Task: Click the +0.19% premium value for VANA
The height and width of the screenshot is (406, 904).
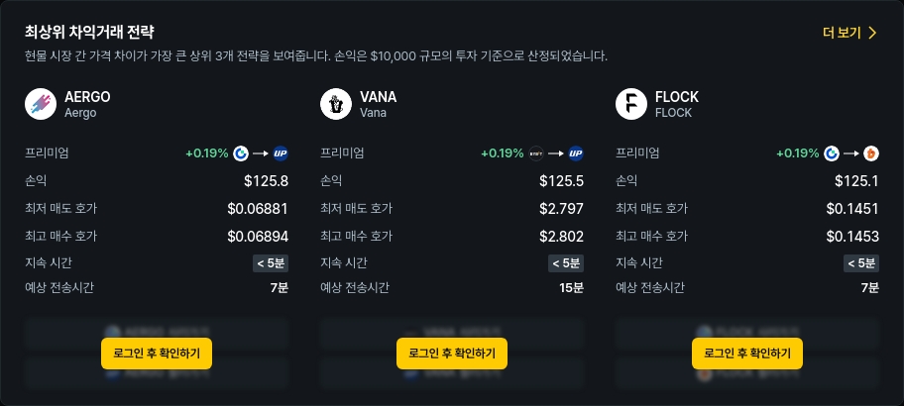Action: [x=502, y=153]
